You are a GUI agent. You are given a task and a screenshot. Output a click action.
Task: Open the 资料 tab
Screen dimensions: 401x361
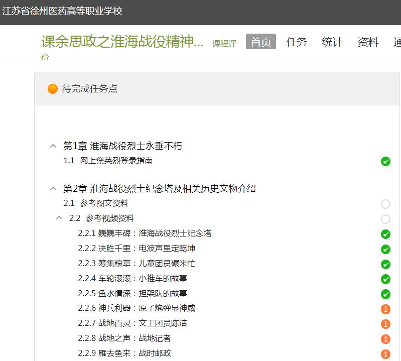coord(367,42)
